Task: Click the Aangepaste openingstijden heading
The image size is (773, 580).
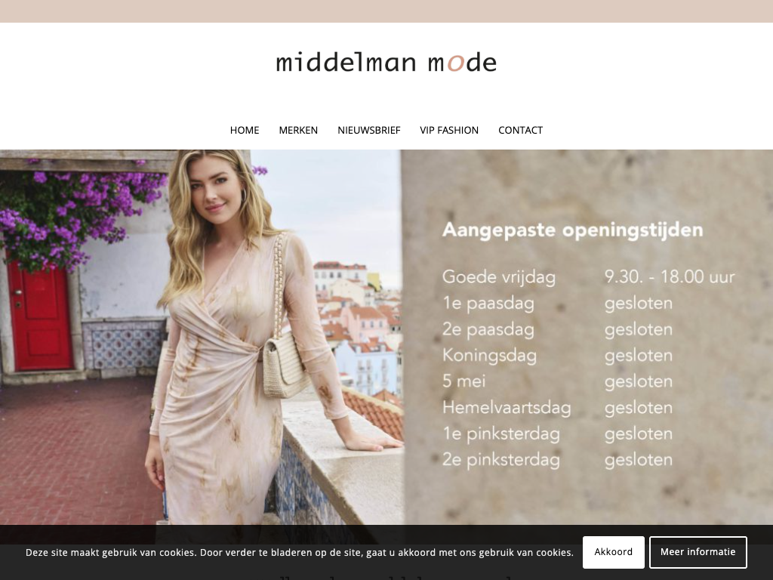Action: [572, 230]
